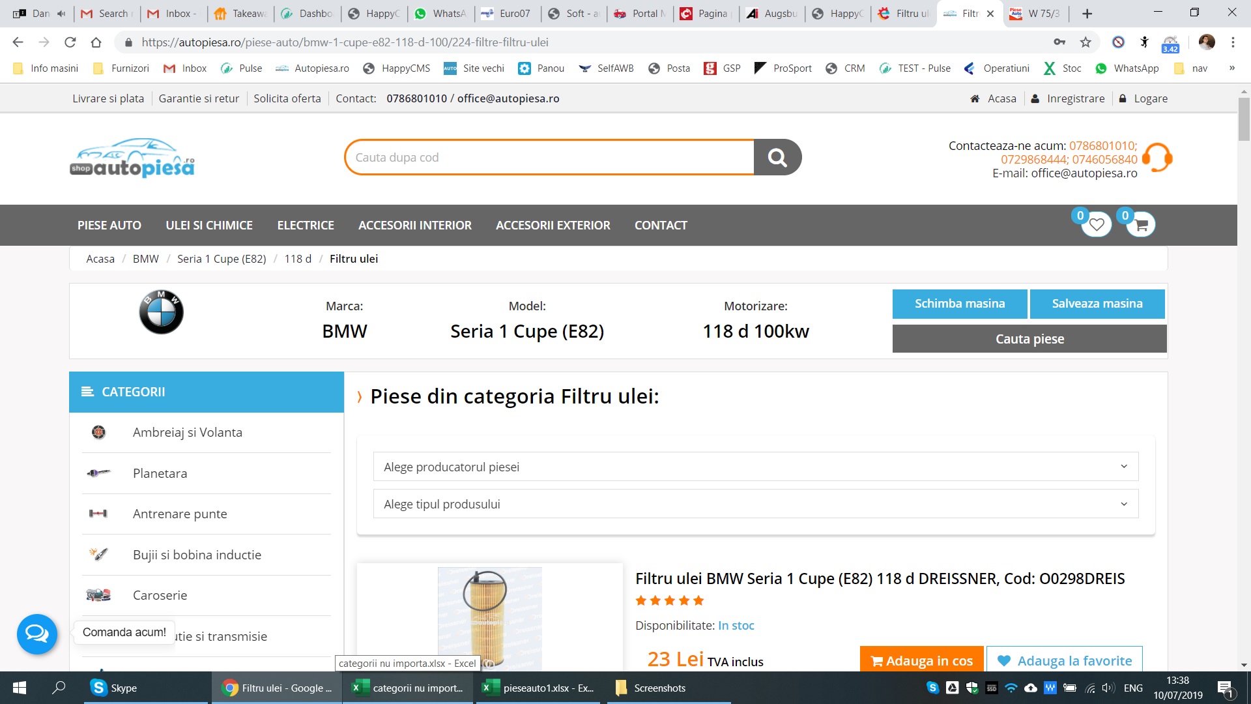This screenshot has width=1251, height=704.
Task: Click the Caroserie category icon
Action: pyautogui.click(x=98, y=595)
